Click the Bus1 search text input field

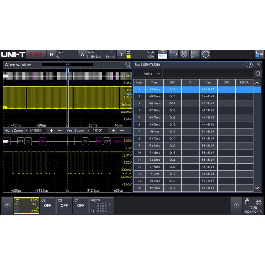click(x=208, y=74)
